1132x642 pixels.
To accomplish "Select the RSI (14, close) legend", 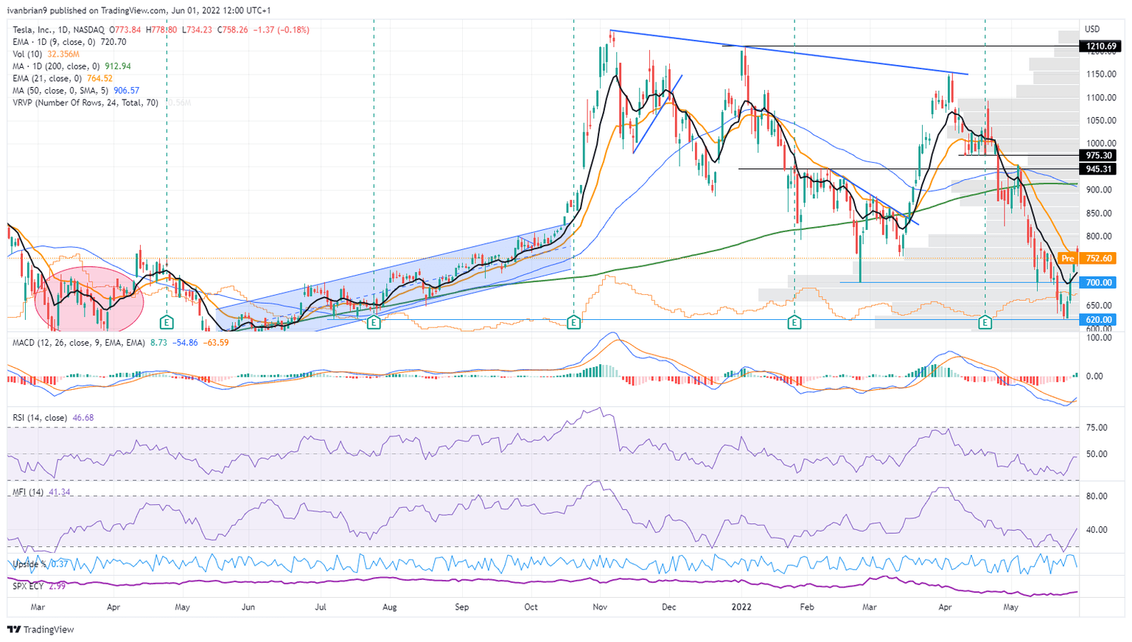I will 53,418.
